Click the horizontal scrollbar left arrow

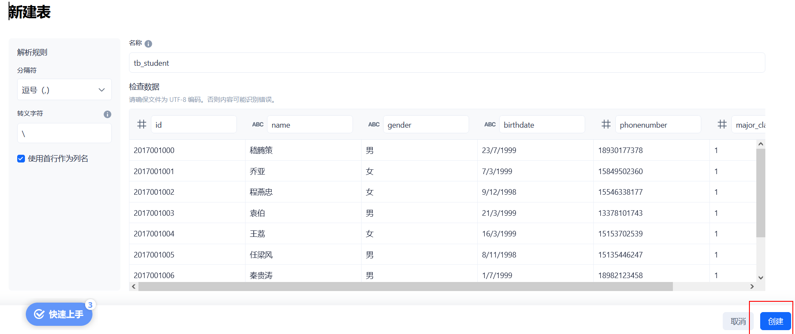click(x=134, y=286)
